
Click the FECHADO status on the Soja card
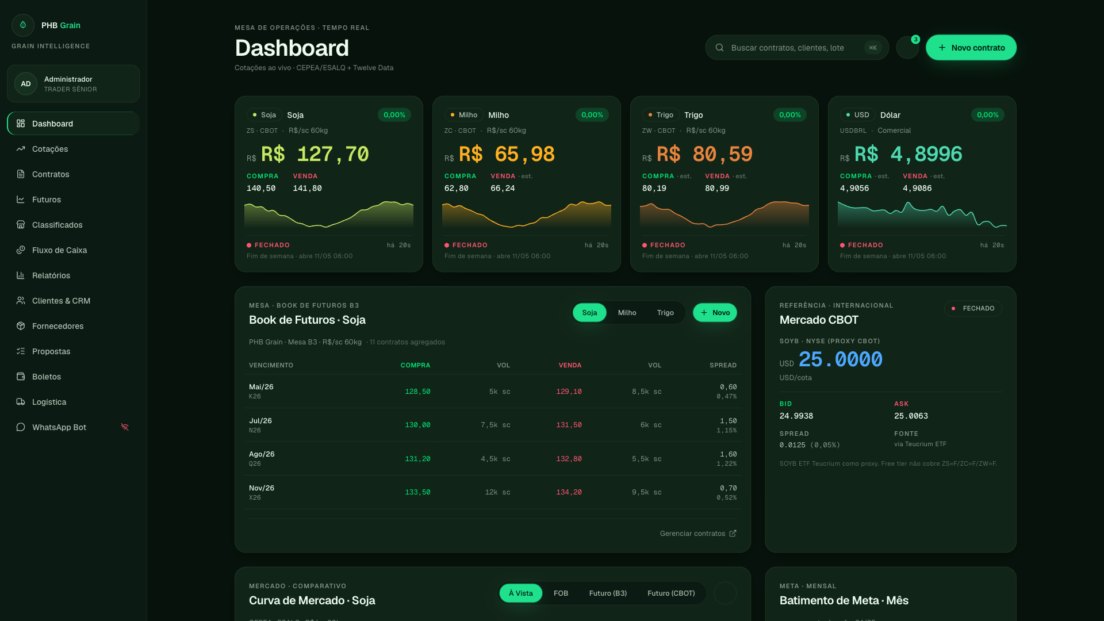click(268, 246)
